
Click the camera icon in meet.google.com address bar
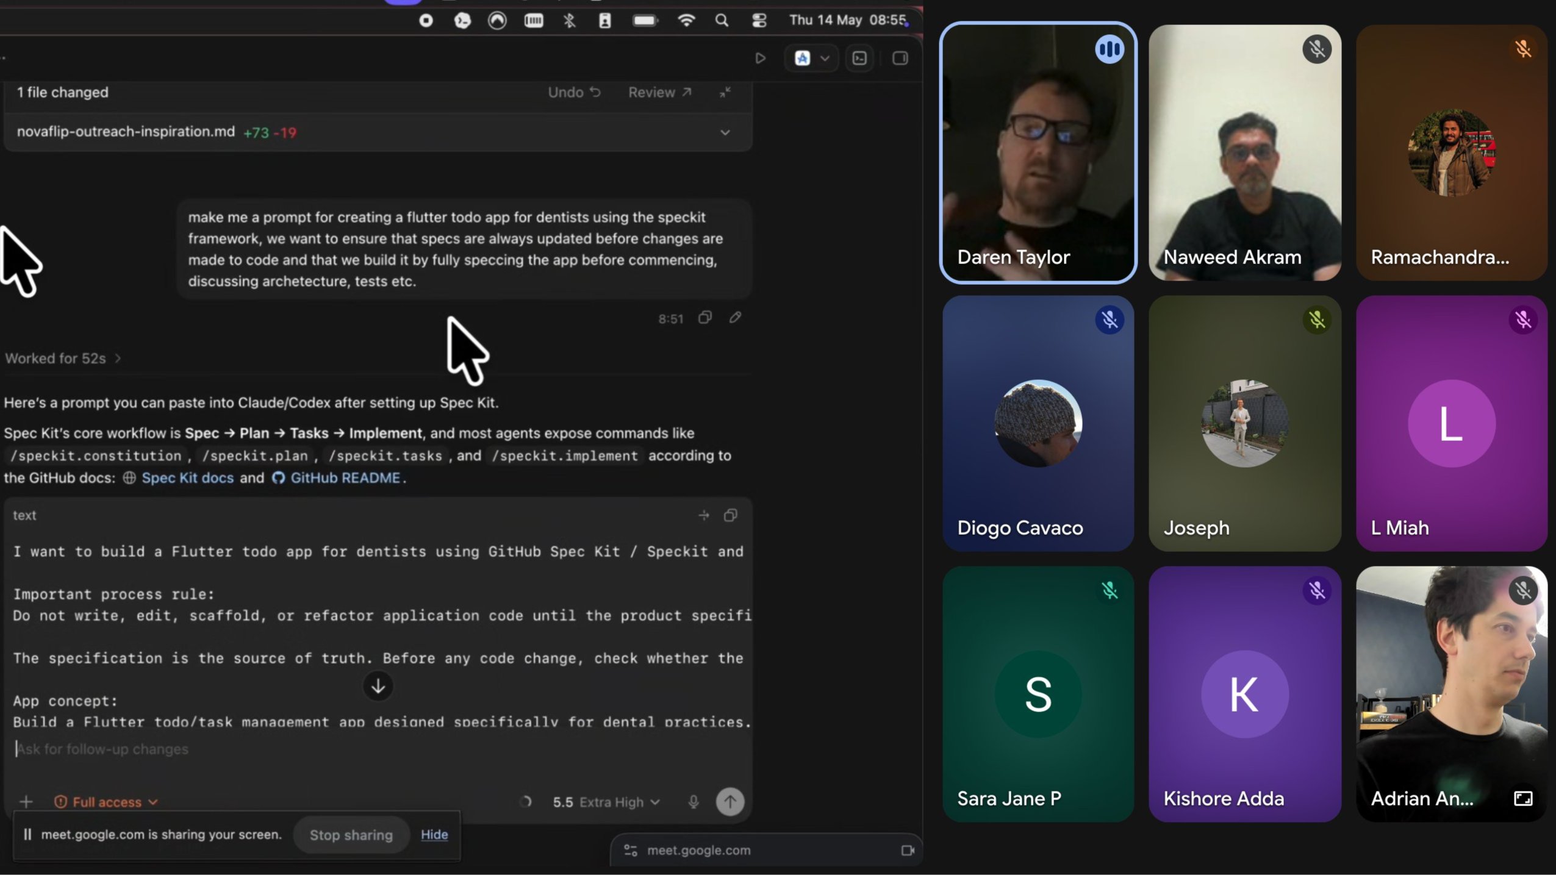pyautogui.click(x=908, y=850)
